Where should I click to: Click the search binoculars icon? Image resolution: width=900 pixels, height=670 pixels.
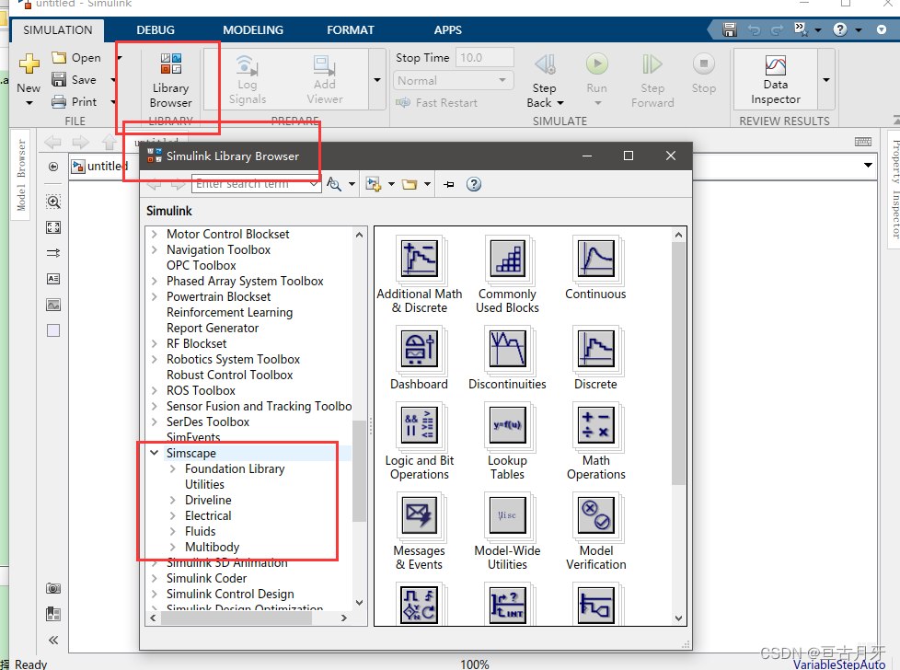point(334,184)
